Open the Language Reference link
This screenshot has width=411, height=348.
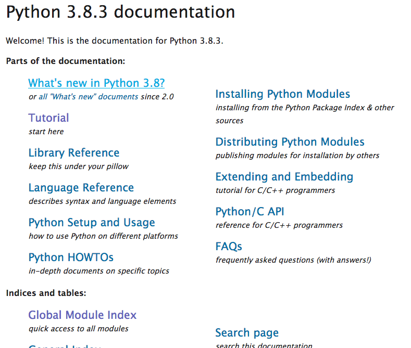[81, 188]
